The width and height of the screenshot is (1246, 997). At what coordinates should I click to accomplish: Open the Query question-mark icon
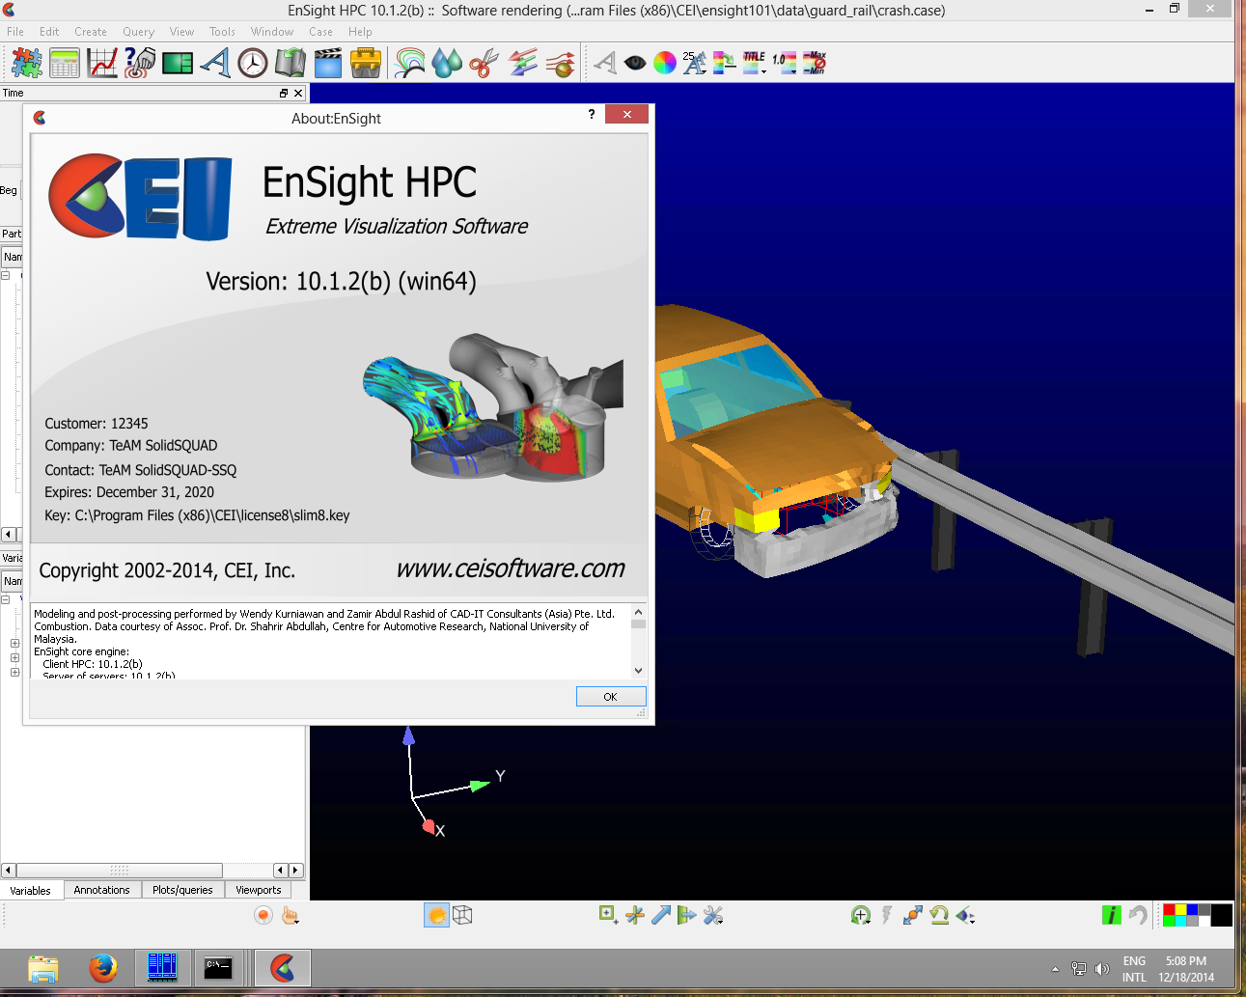[x=140, y=64]
